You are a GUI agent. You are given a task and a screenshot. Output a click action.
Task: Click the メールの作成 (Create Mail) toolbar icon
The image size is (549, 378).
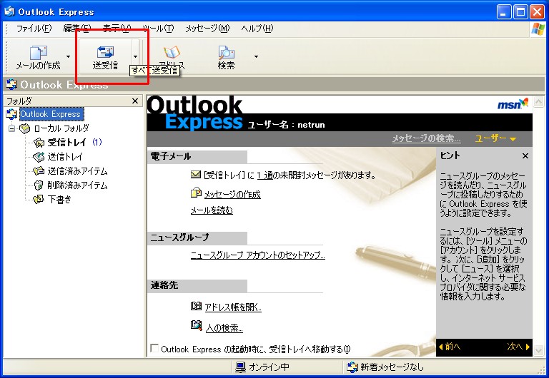click(x=39, y=53)
